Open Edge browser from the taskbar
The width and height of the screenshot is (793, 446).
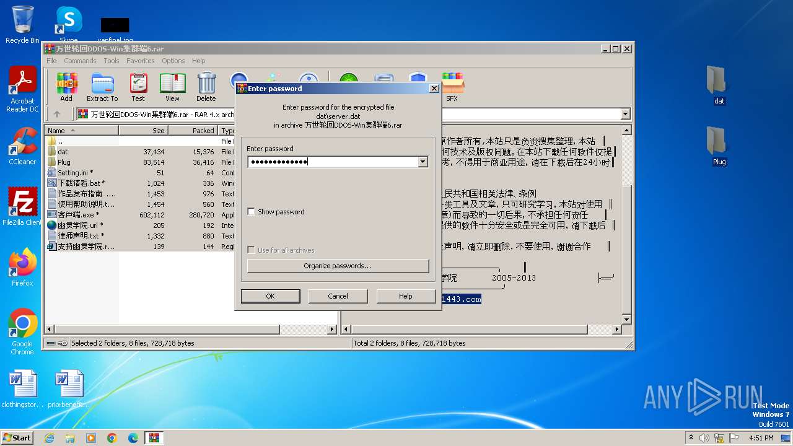click(133, 438)
